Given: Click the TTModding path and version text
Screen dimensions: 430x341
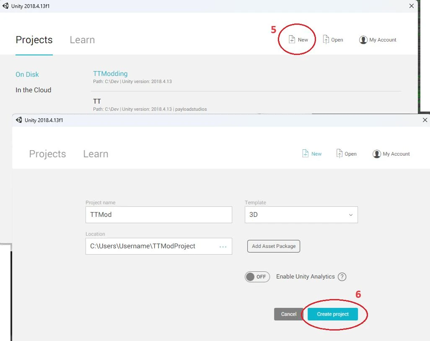Looking at the screenshot, I should 132,81.
